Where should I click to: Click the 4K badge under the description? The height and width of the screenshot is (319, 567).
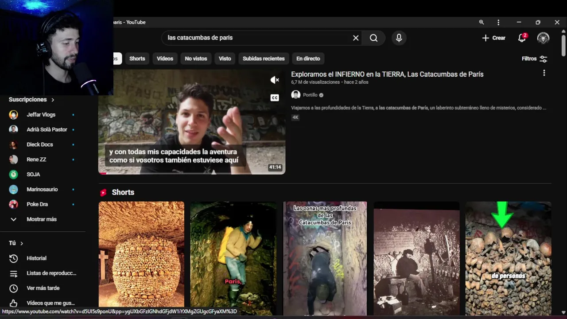[x=295, y=117]
